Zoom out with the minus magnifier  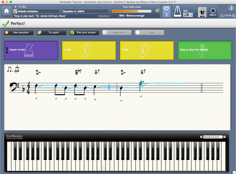pyautogui.click(x=222, y=16)
